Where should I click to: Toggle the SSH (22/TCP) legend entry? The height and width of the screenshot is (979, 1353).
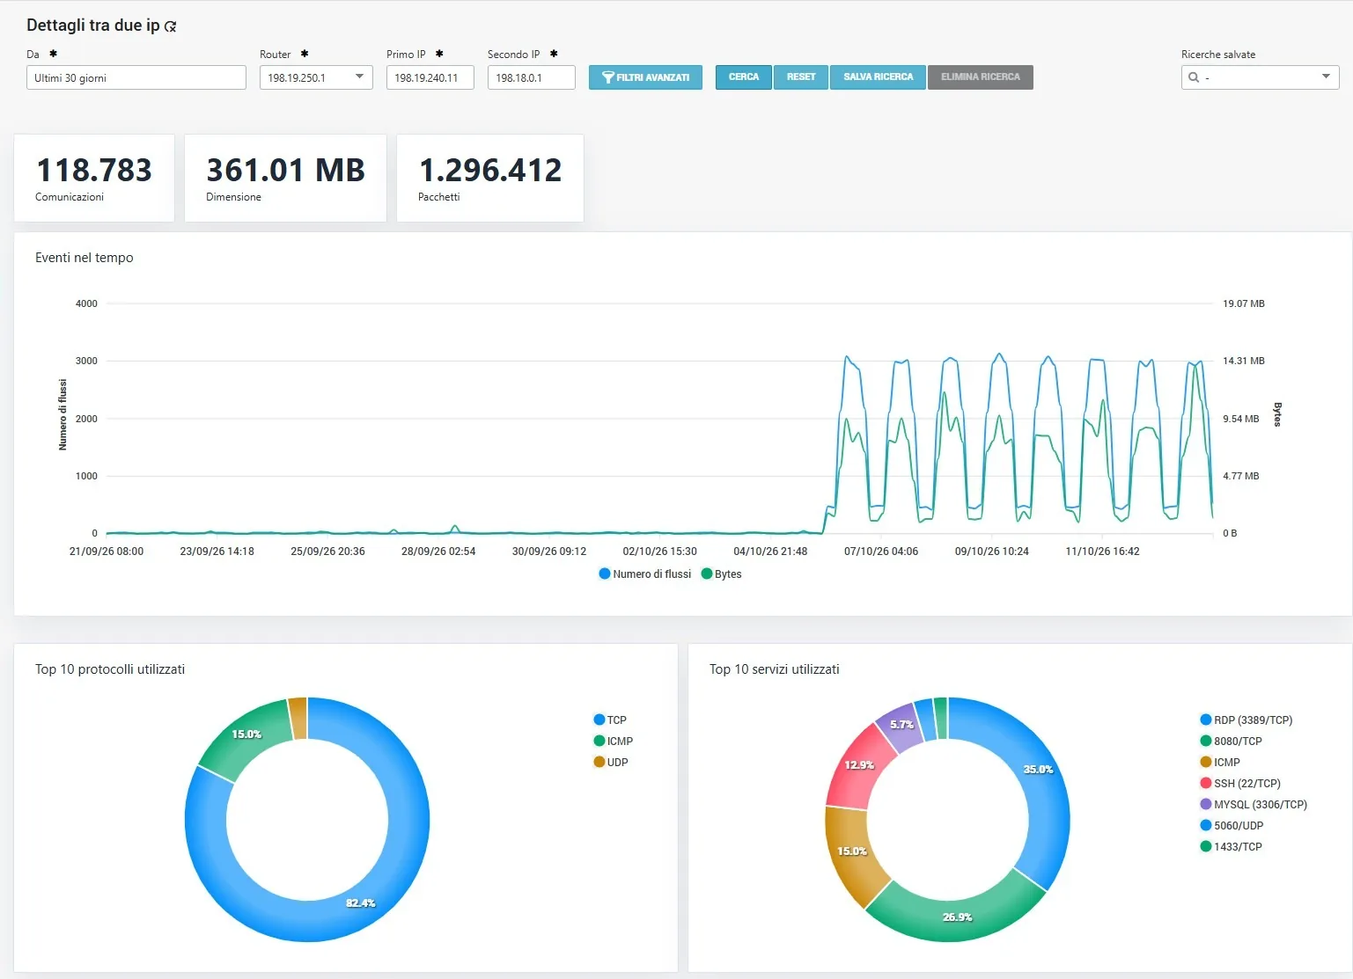pos(1240,783)
